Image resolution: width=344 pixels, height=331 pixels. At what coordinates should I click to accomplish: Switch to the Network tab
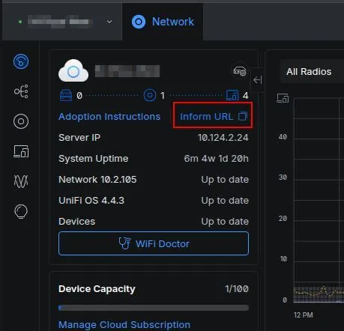163,22
